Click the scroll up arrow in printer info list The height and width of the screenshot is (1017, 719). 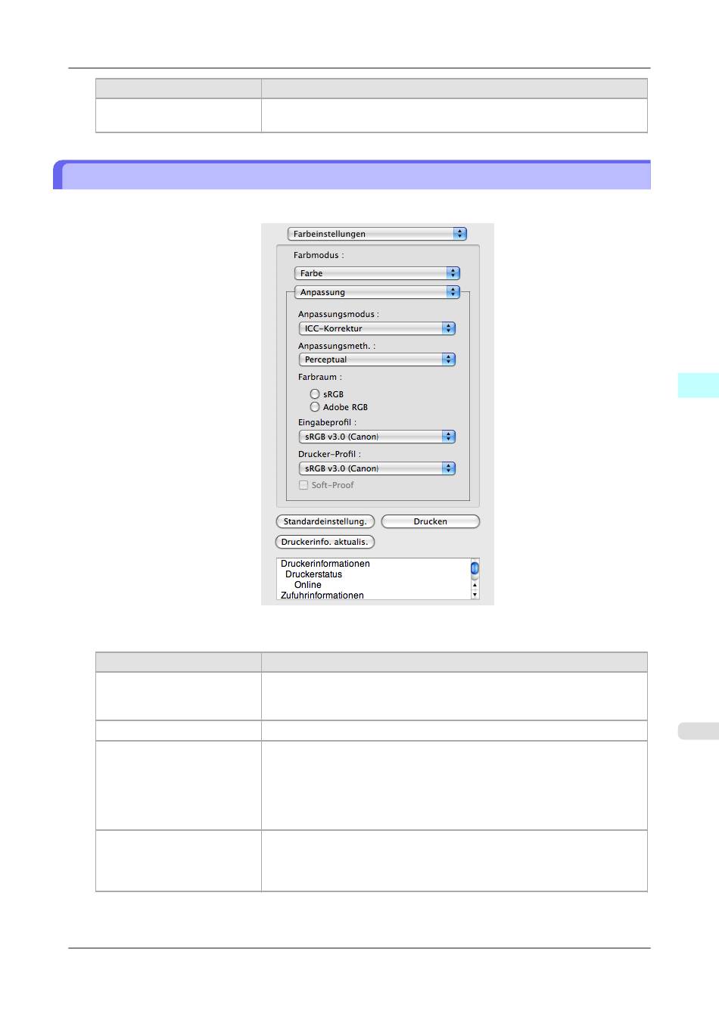pos(475,585)
